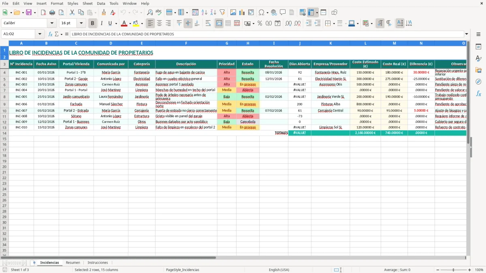Image resolution: width=486 pixels, height=273 pixels.
Task: Toggle Italic formatting
Action: tap(102, 23)
